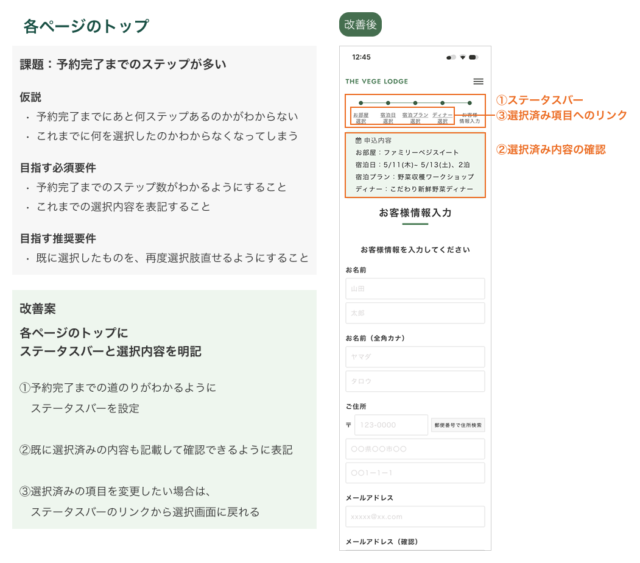Click the street address field ○○1−1−1
The width and height of the screenshot is (640, 563).
tap(415, 473)
